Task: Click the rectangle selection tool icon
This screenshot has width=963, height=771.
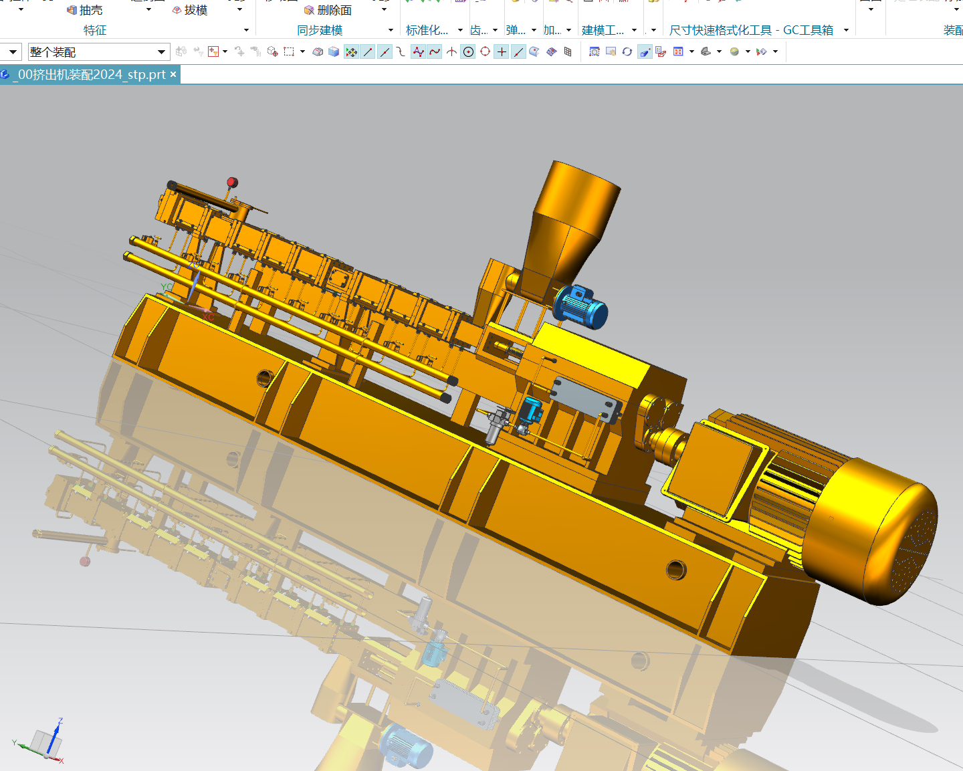Action: click(289, 51)
